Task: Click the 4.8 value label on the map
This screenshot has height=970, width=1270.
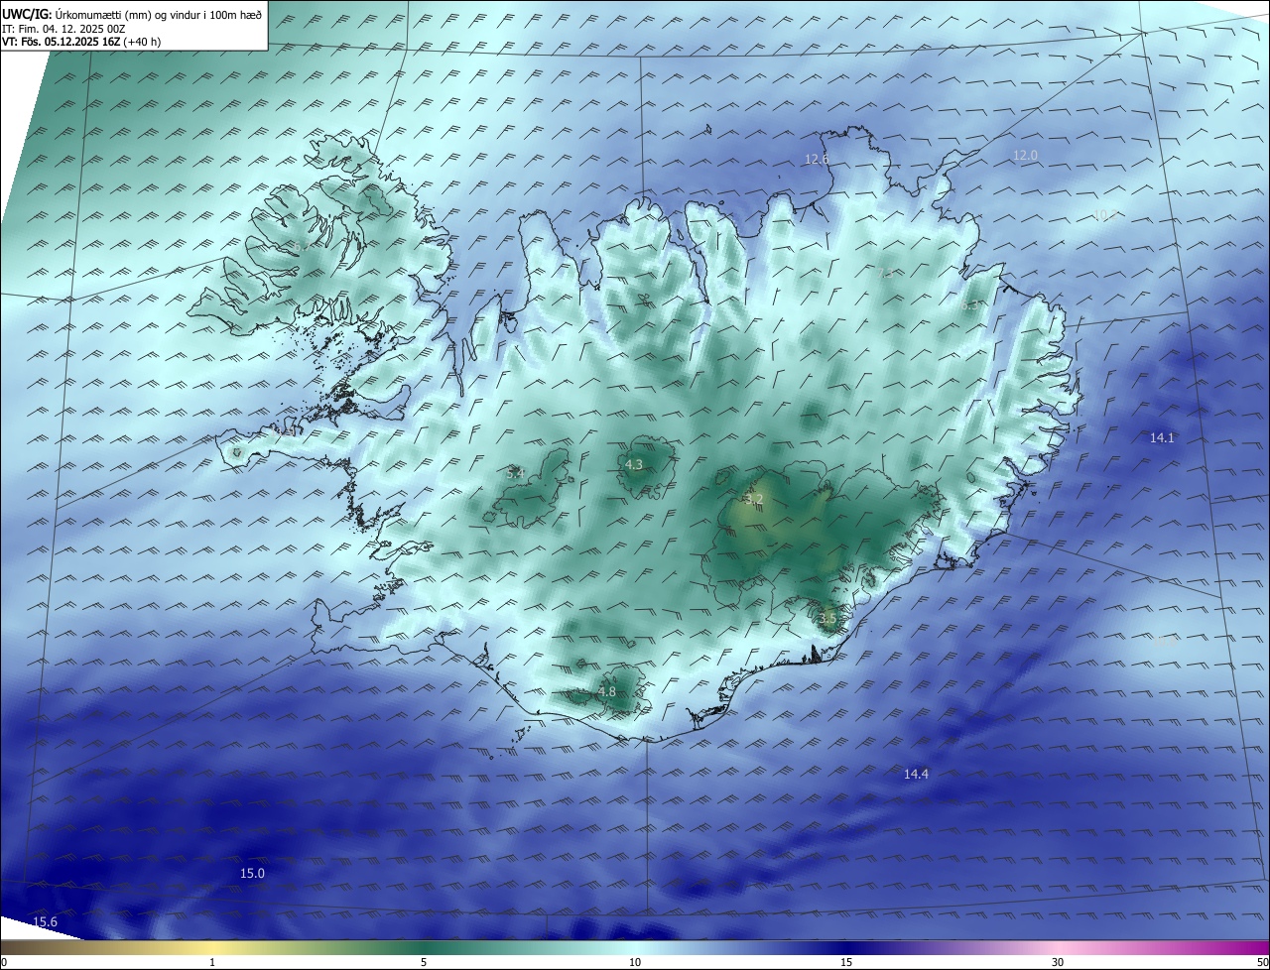Action: tap(607, 692)
